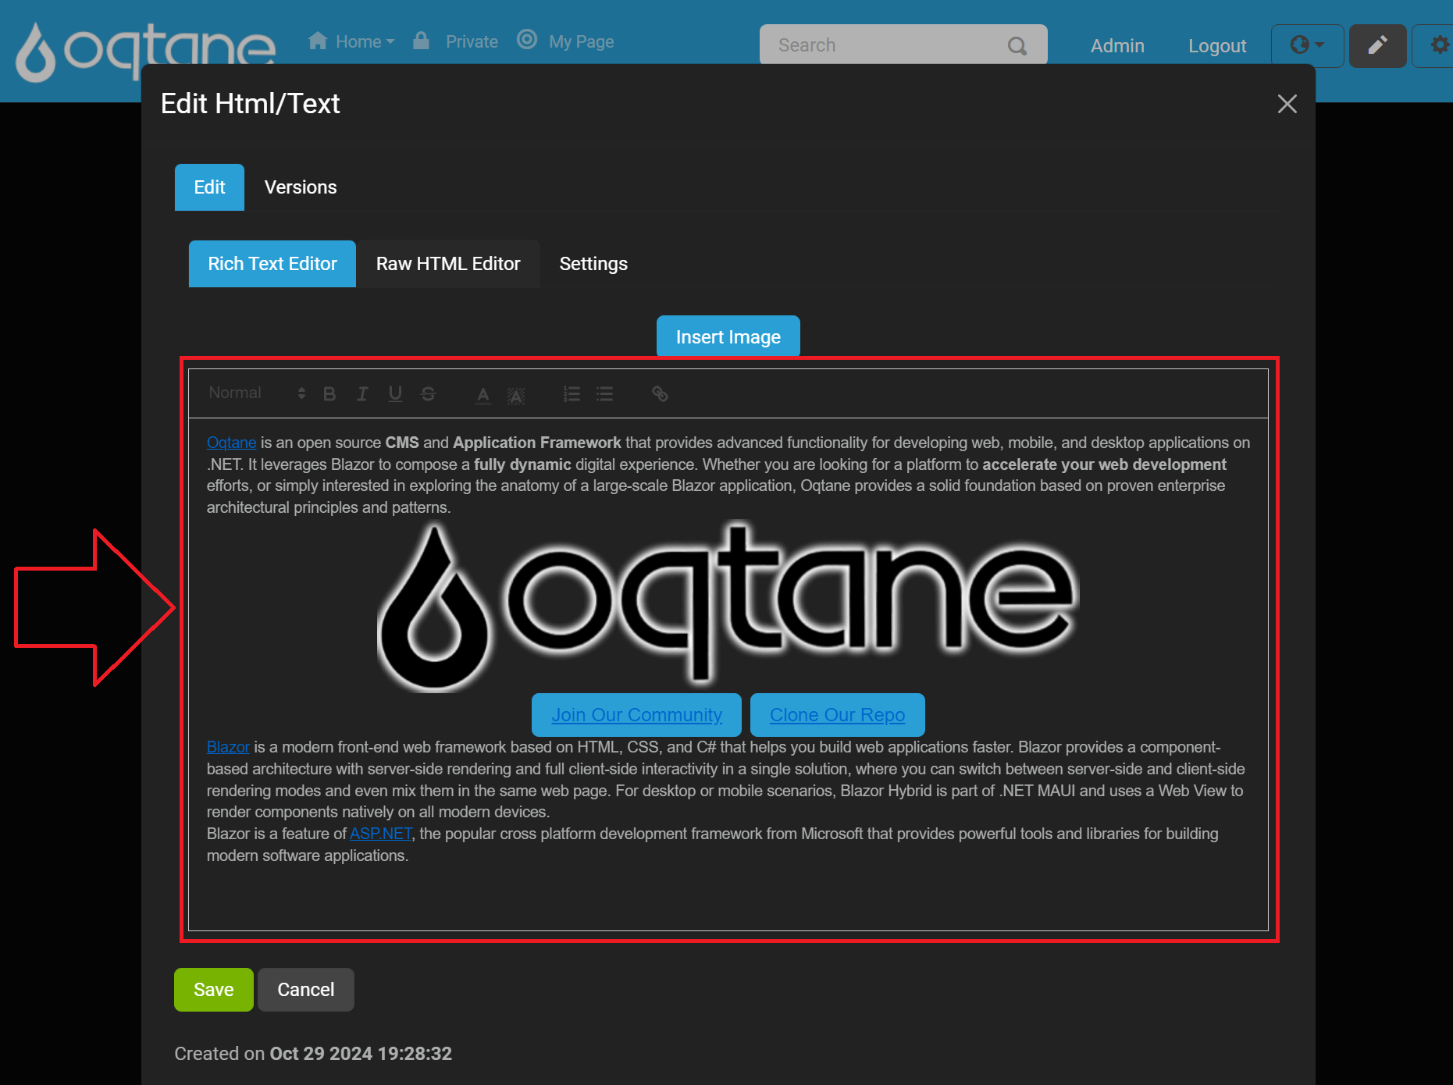Click the Oqtane logo in header

(x=146, y=52)
